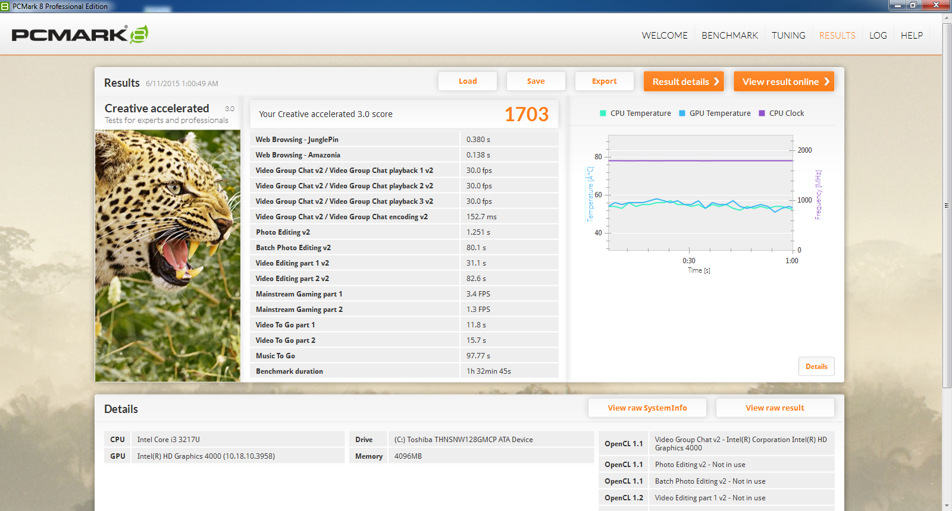Click the CPU Clock legend swatch
Image resolution: width=952 pixels, height=511 pixels.
click(x=762, y=113)
